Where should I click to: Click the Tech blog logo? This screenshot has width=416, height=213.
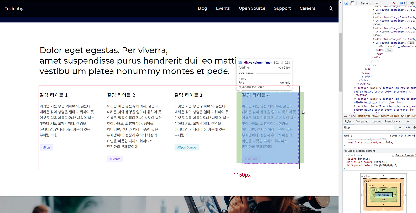[x=14, y=9]
